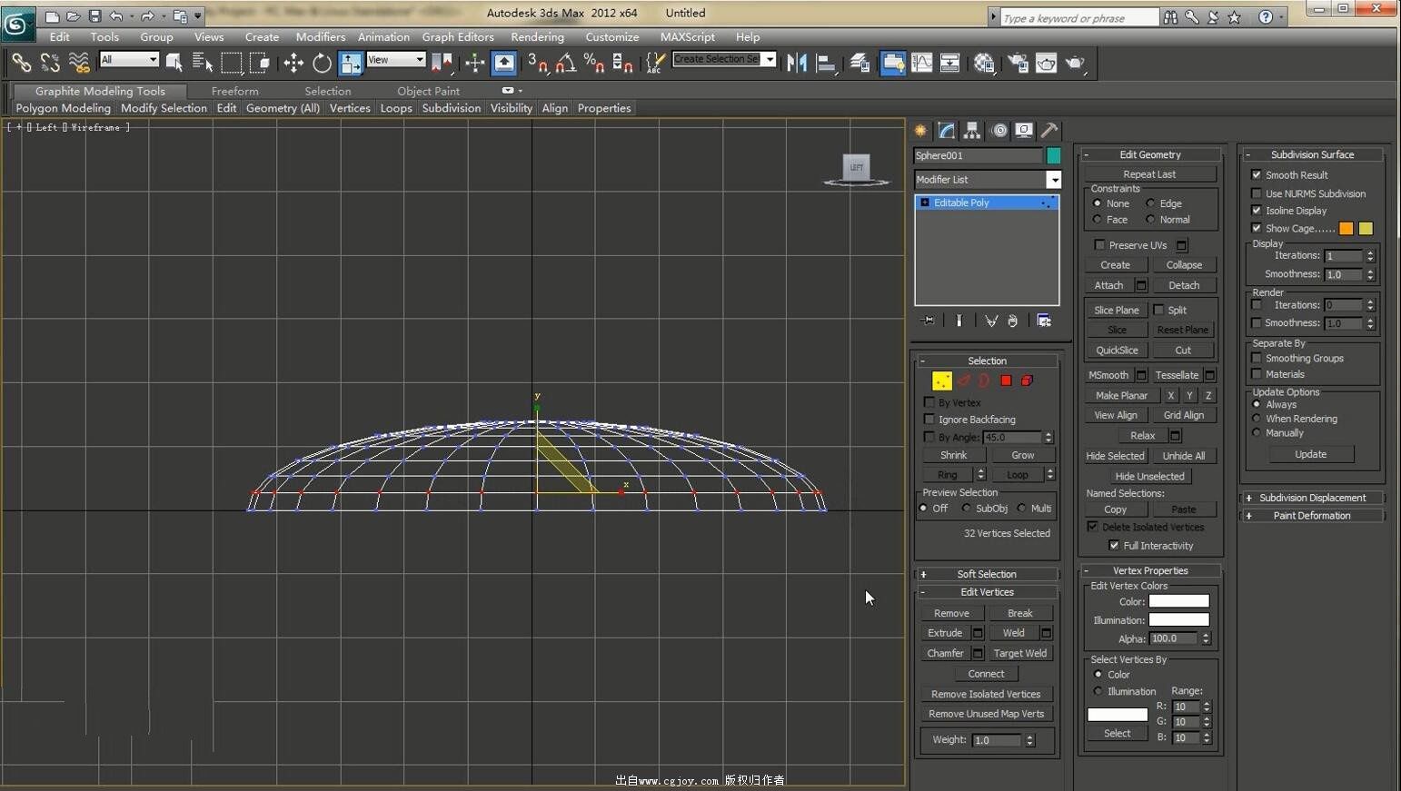Click the Target Weld button
Viewport: 1401px width, 791px height.
(1020, 653)
